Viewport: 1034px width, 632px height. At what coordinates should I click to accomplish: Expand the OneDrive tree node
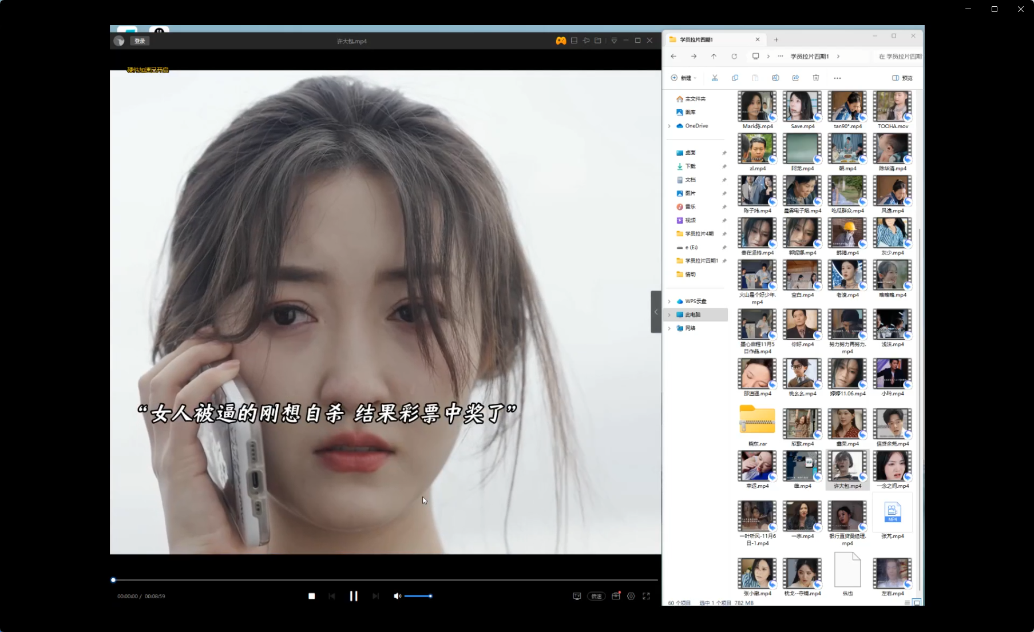(x=669, y=126)
